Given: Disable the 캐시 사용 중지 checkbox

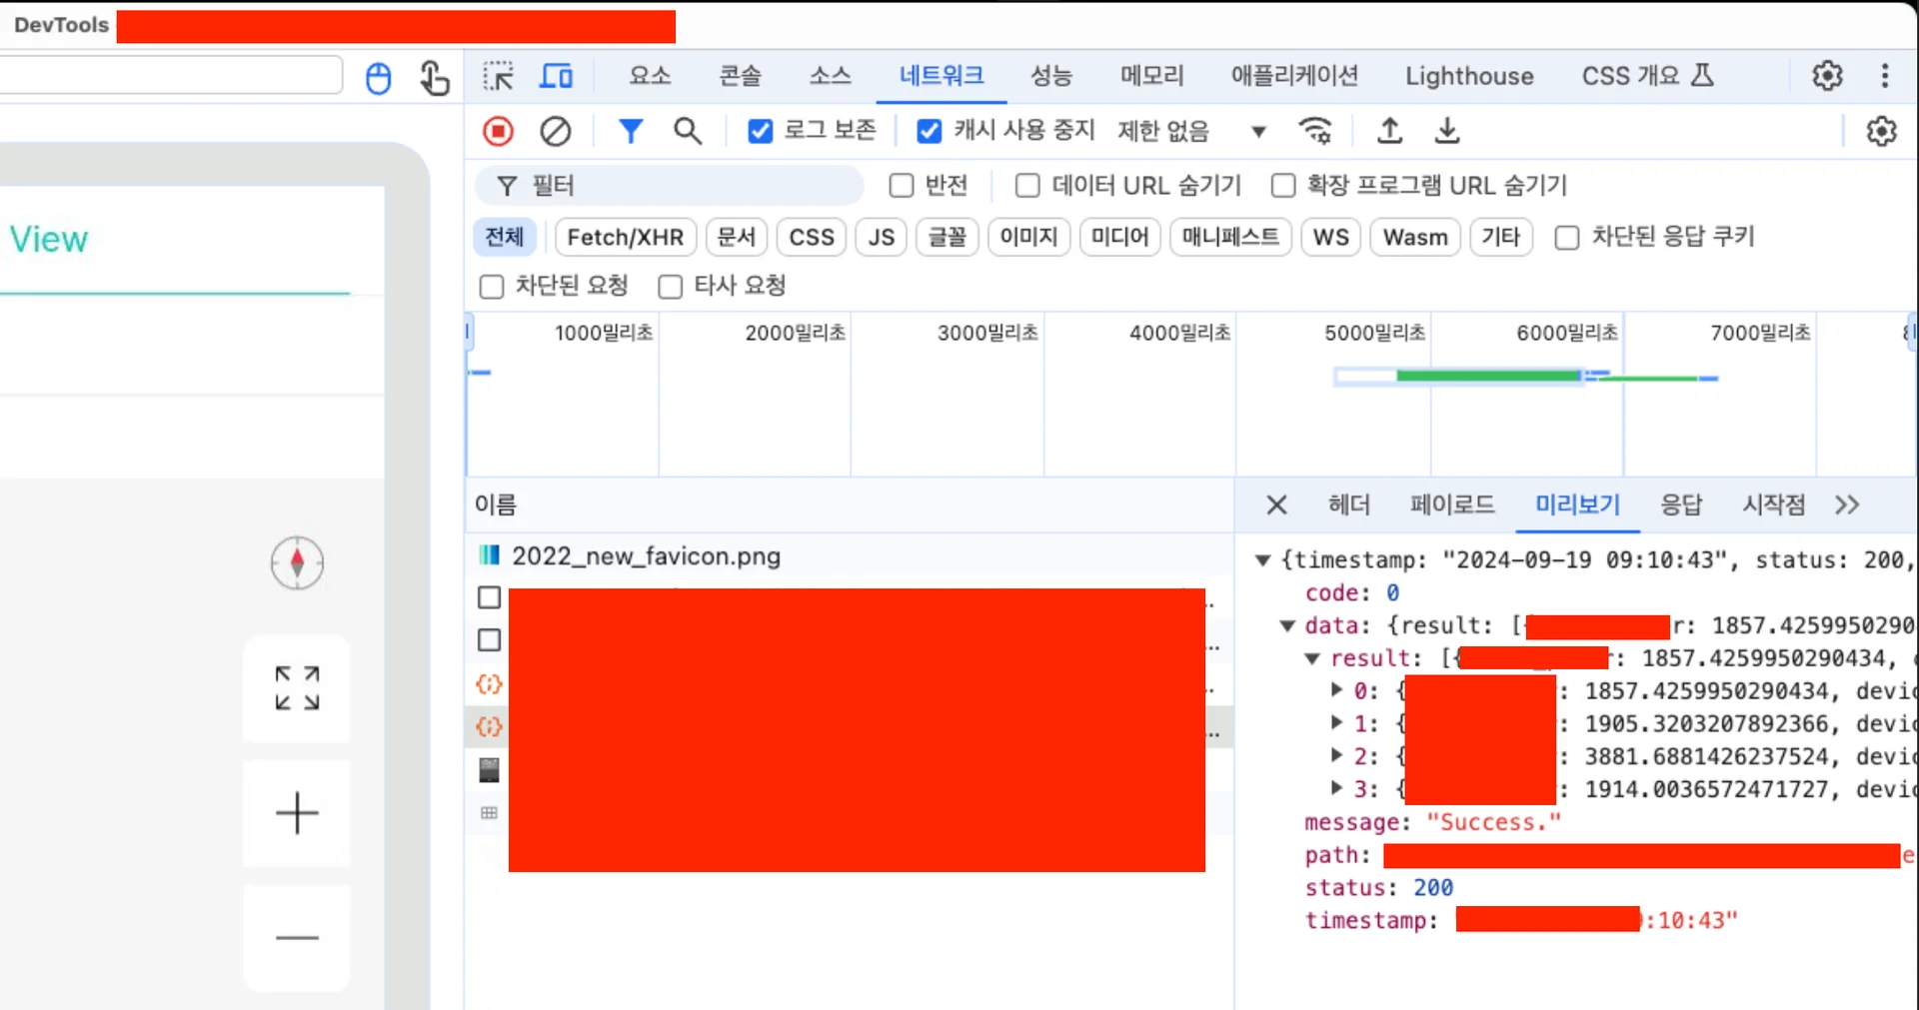Looking at the screenshot, I should point(929,131).
